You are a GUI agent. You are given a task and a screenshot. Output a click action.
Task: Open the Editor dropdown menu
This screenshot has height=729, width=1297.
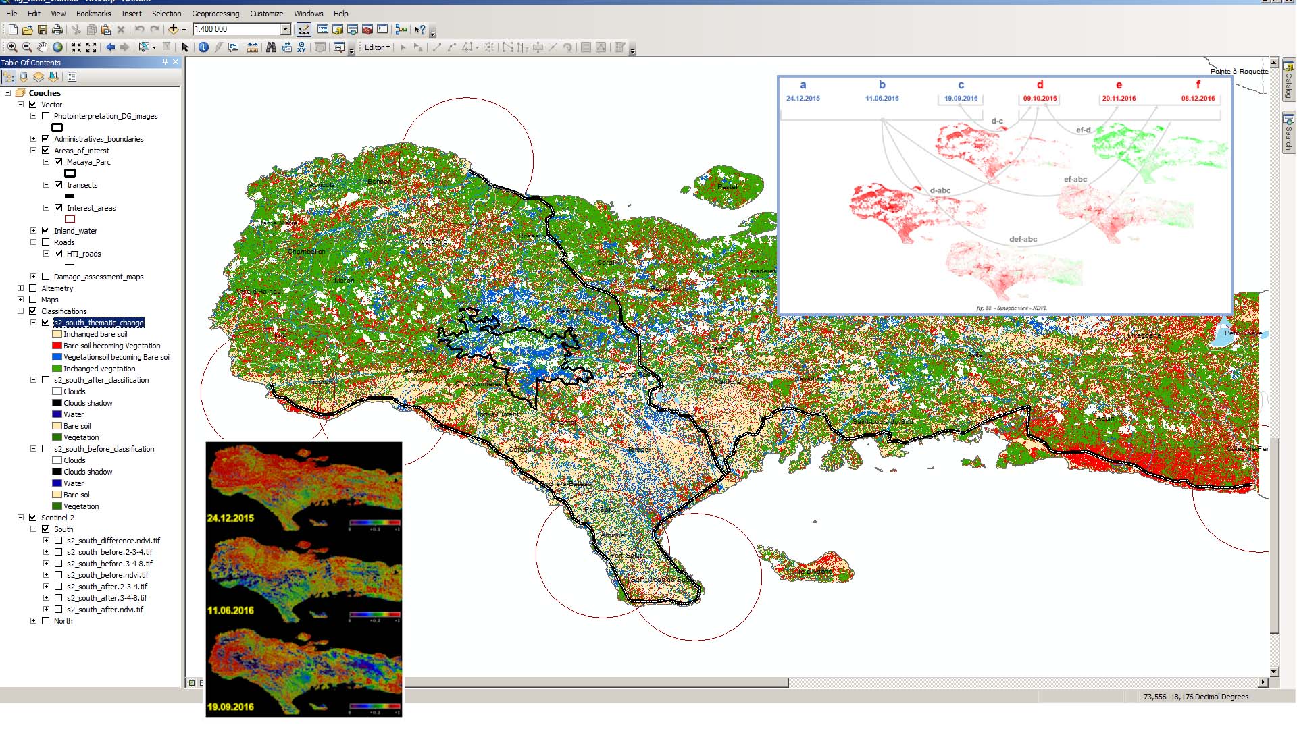pyautogui.click(x=377, y=47)
